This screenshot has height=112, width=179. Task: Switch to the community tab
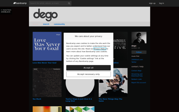[59, 24]
